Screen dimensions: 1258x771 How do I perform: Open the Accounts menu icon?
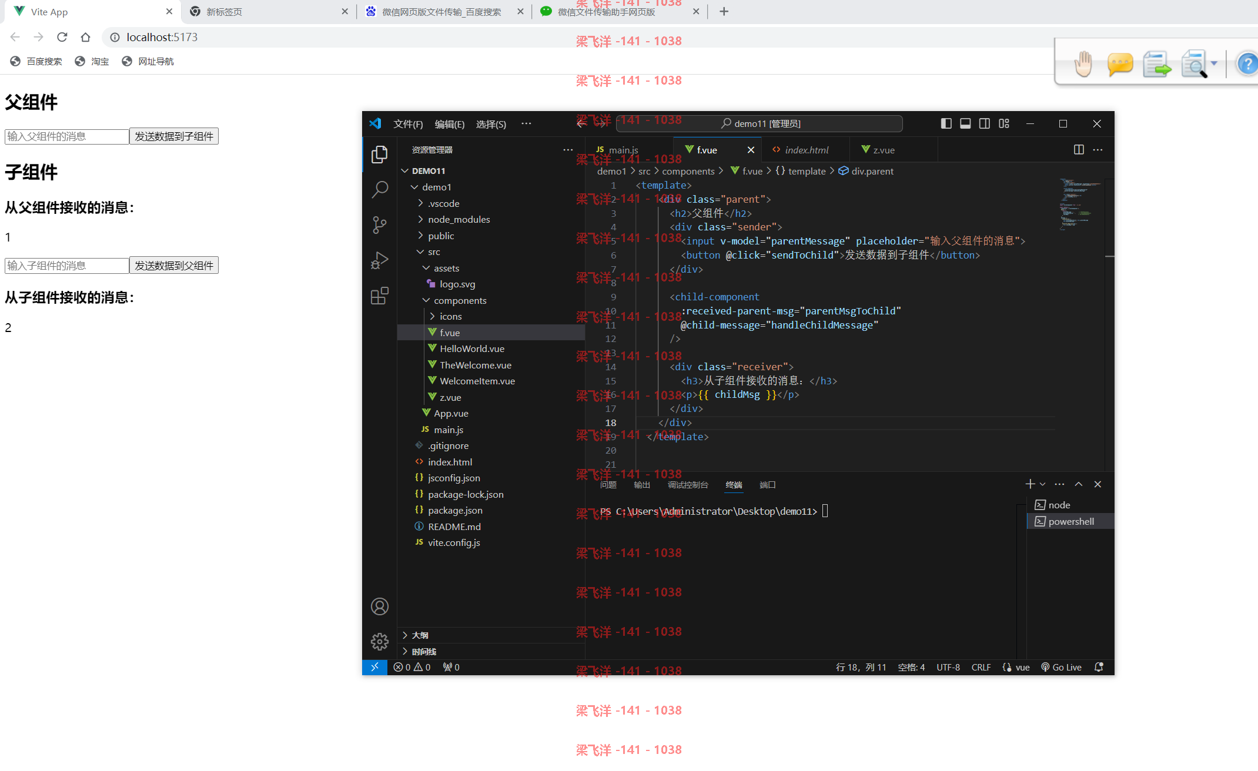(x=380, y=606)
